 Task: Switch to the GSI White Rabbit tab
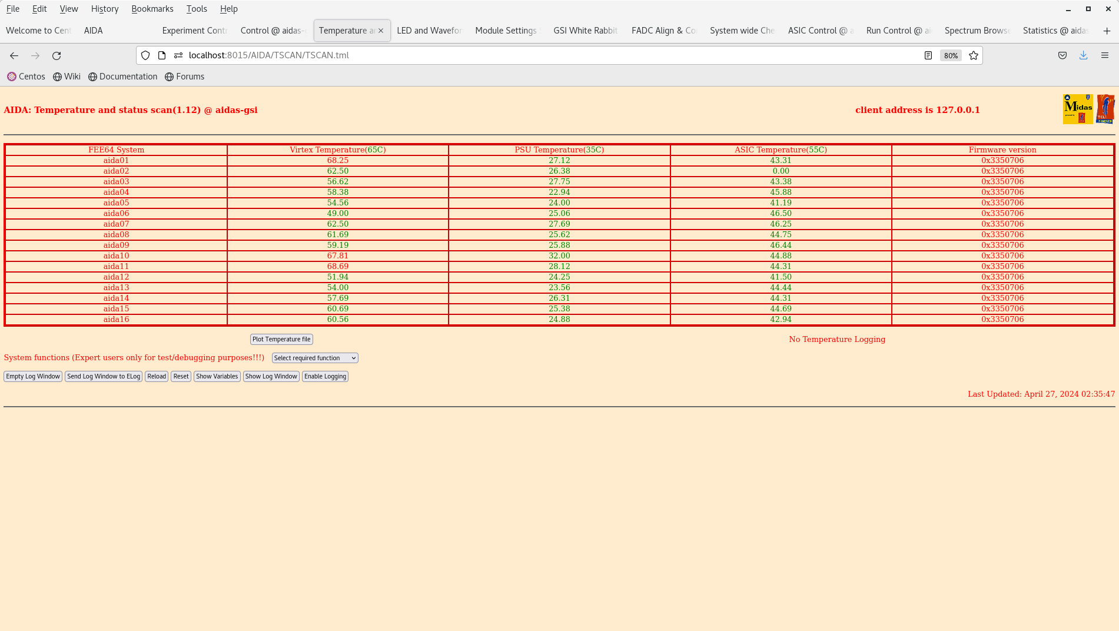click(586, 31)
